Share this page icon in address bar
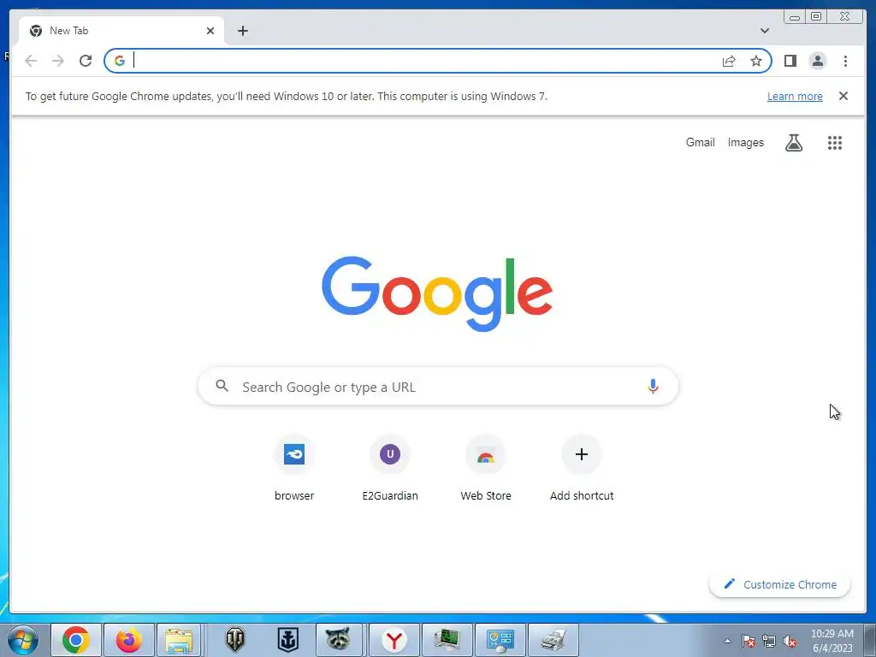 pyautogui.click(x=729, y=61)
